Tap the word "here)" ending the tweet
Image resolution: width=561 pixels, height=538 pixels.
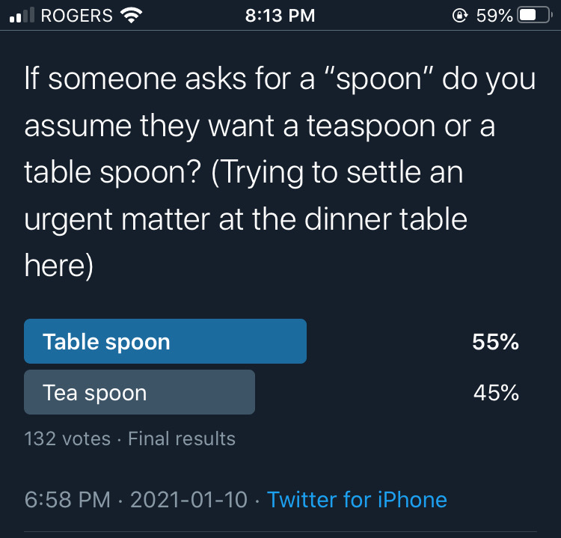point(59,267)
